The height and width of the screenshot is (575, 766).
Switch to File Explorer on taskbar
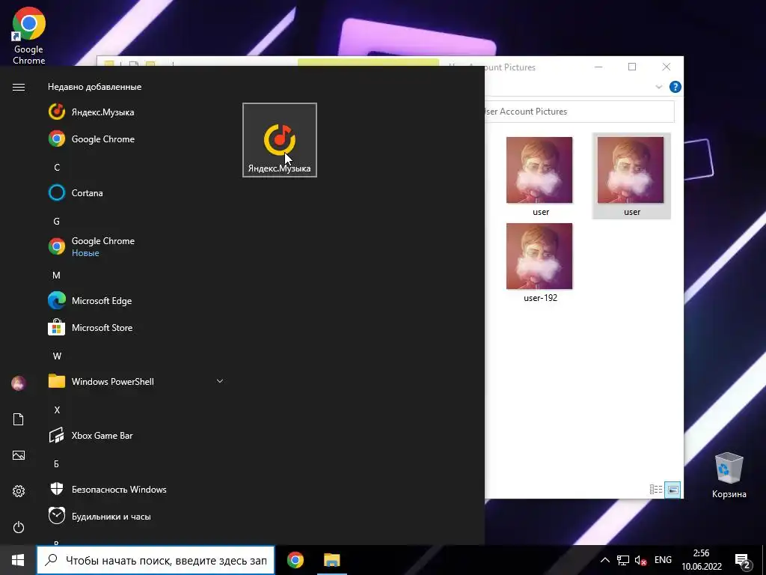331,560
